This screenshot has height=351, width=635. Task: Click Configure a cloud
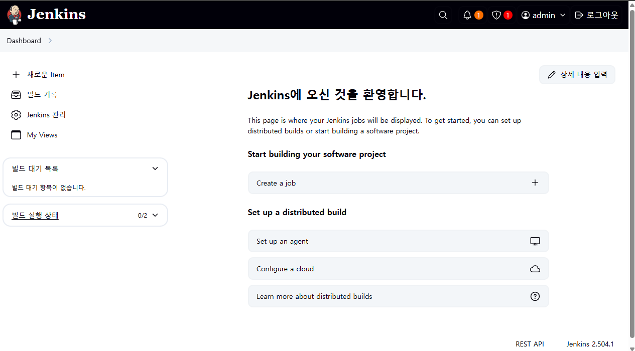[398, 269]
